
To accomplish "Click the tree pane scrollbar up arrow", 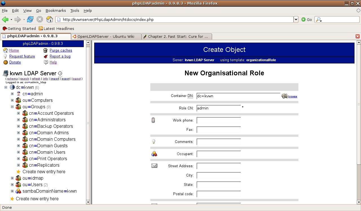I will point(88,43).
